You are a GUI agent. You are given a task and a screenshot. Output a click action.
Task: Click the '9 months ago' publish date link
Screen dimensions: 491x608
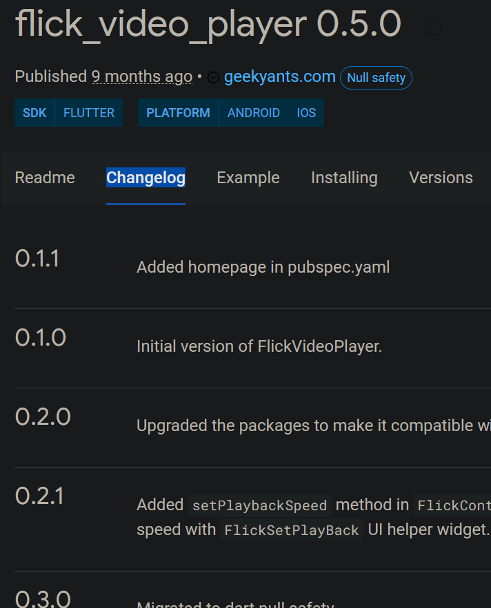click(x=141, y=76)
